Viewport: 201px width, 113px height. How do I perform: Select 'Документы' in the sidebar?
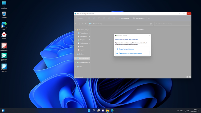84,36
